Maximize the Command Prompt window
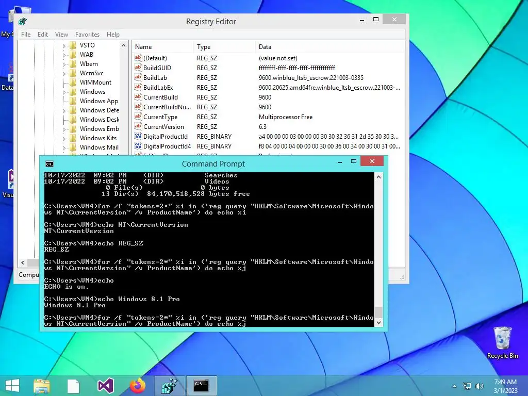 (x=354, y=161)
